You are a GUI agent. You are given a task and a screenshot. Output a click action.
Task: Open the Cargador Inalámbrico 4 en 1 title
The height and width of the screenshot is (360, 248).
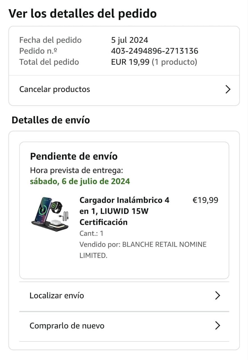[x=124, y=211]
